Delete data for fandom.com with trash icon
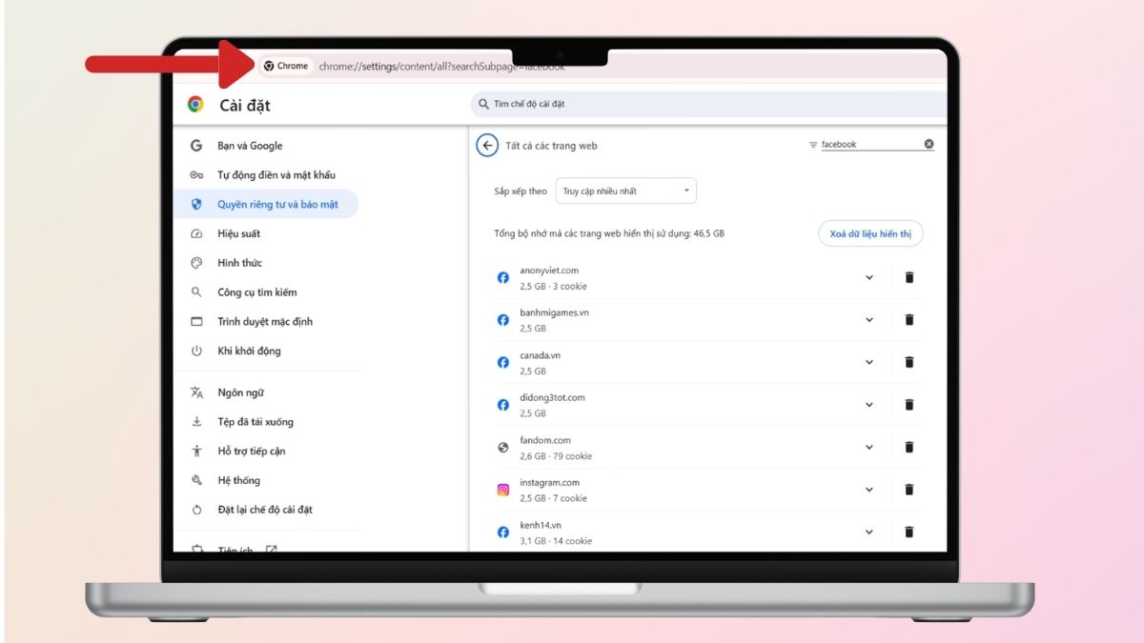 click(x=909, y=447)
